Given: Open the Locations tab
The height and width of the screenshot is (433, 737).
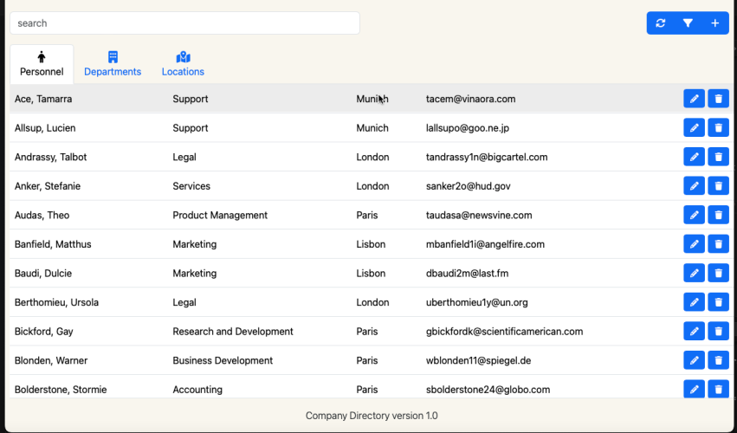Looking at the screenshot, I should pos(183,64).
